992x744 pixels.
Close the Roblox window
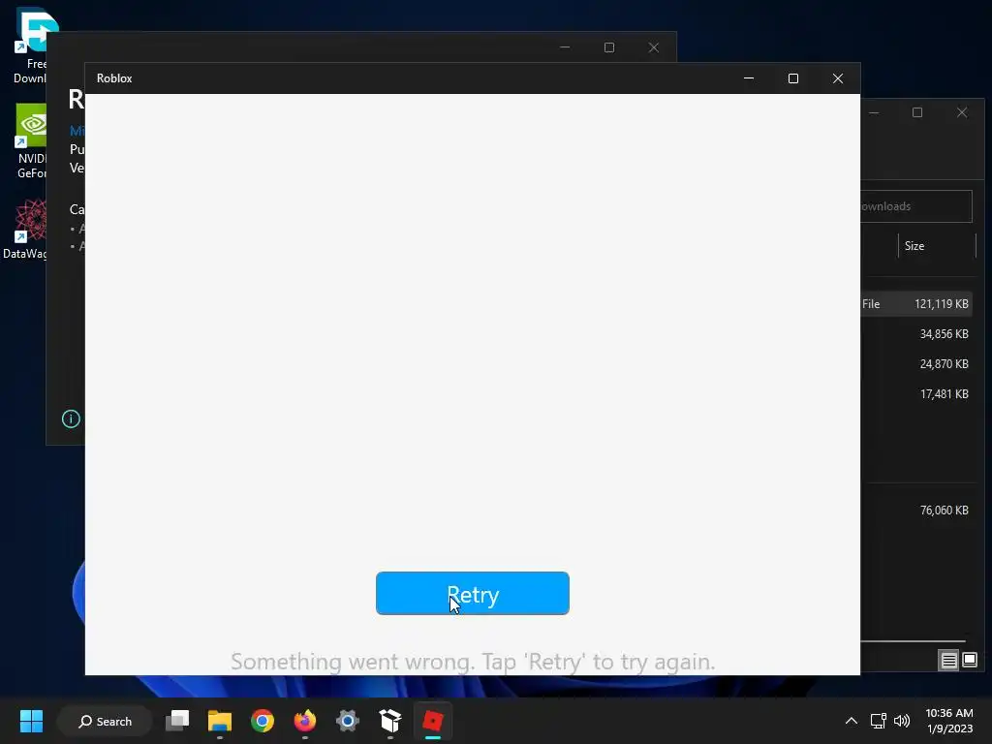coord(838,78)
